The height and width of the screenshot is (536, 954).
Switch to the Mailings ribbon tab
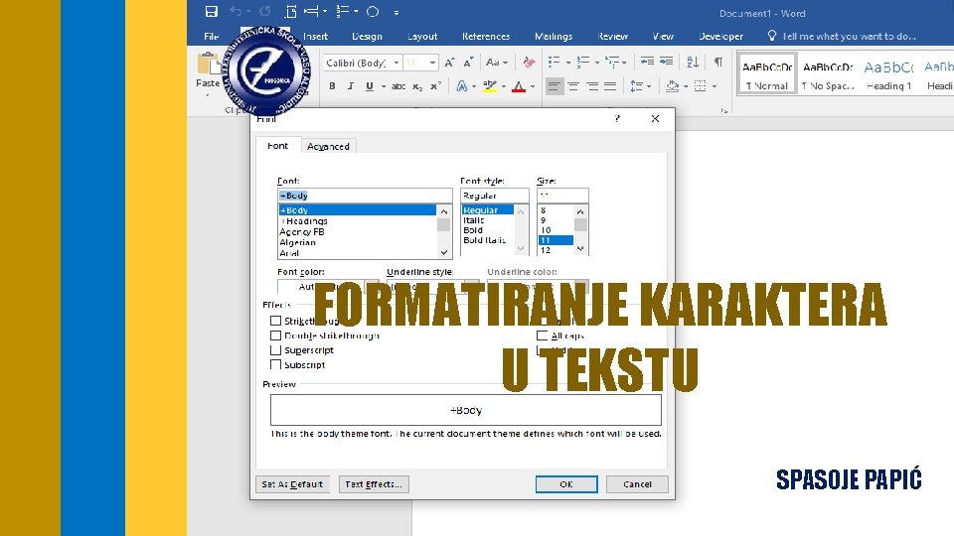point(554,37)
